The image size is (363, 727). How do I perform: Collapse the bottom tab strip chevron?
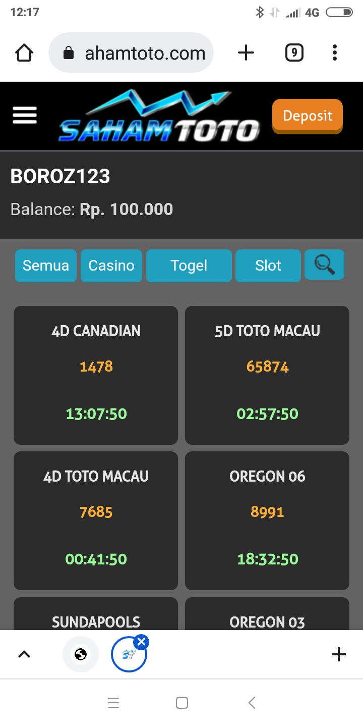(24, 654)
